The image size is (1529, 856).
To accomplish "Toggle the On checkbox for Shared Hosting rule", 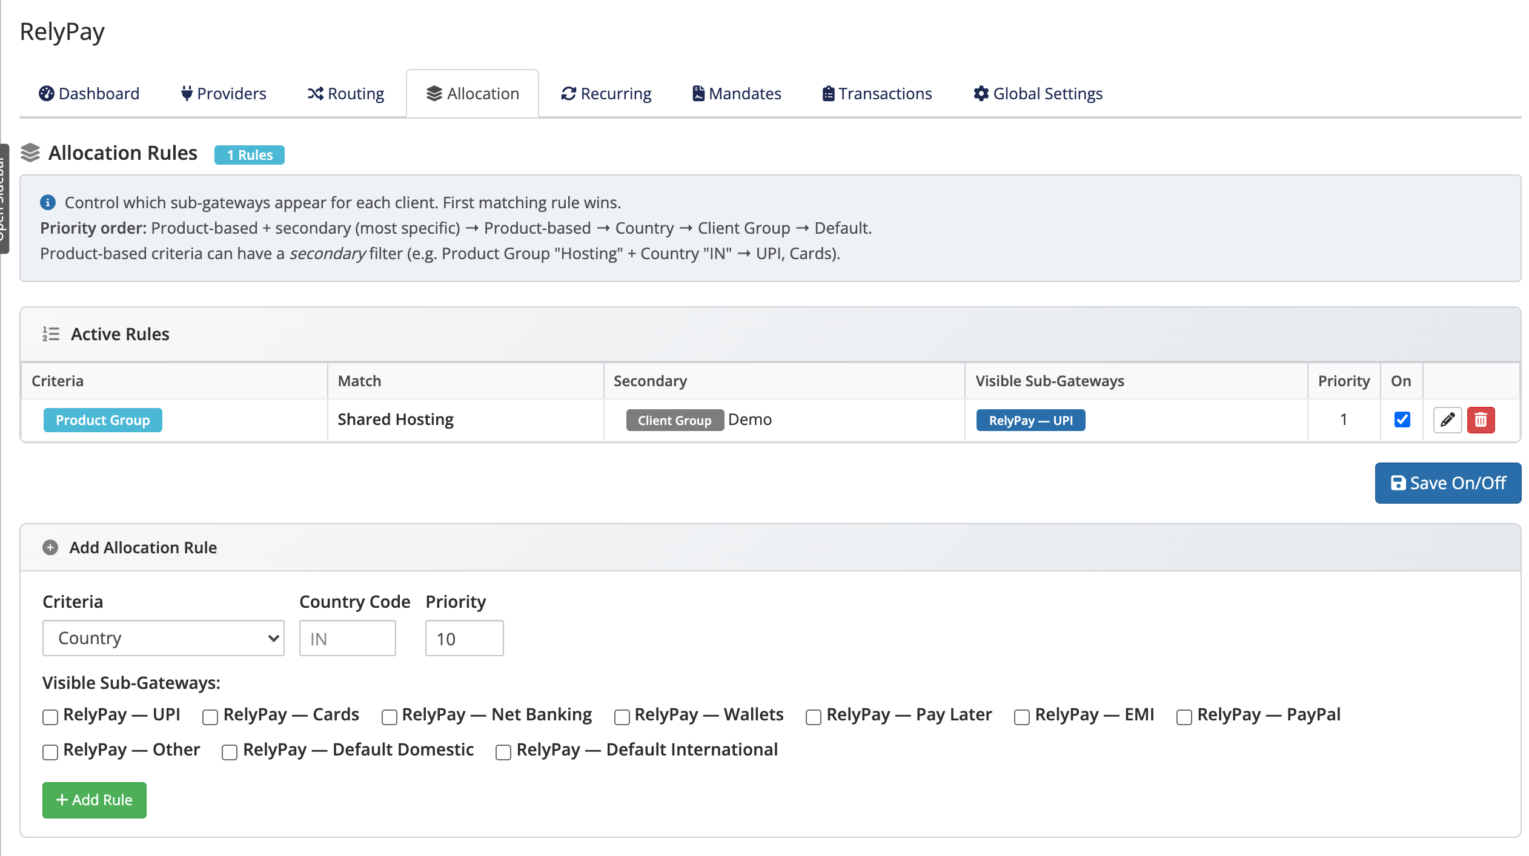I will pos(1402,420).
